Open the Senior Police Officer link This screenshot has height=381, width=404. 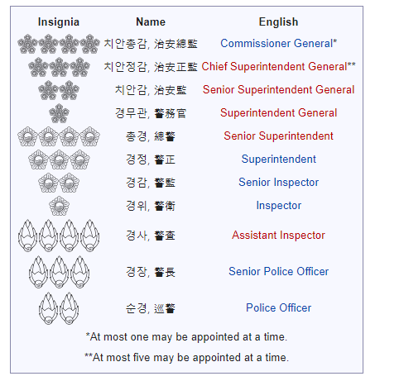[x=278, y=272]
